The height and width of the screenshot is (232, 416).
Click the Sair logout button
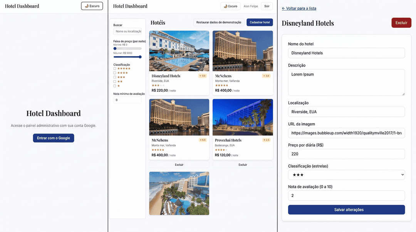coord(267,6)
